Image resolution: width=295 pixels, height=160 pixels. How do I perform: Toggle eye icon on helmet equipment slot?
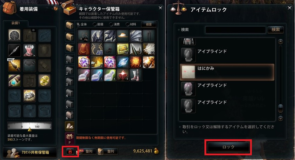pos(33,30)
